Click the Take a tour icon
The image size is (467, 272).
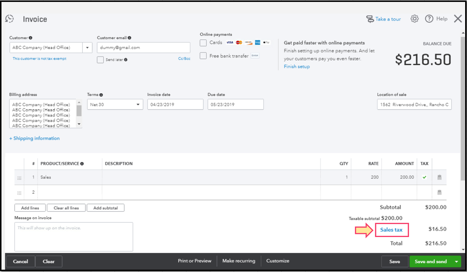[371, 19]
